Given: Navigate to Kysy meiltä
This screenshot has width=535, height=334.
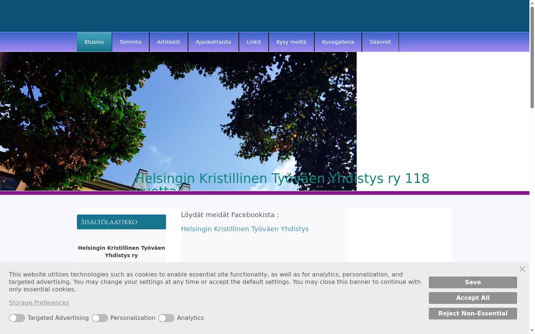Looking at the screenshot, I should [x=291, y=42].
